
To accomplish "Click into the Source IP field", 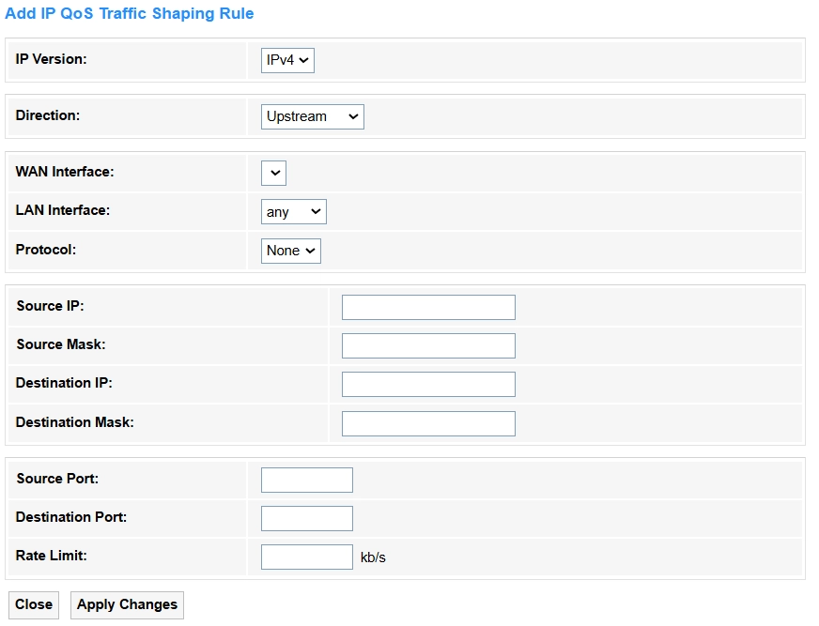I will pyautogui.click(x=428, y=307).
